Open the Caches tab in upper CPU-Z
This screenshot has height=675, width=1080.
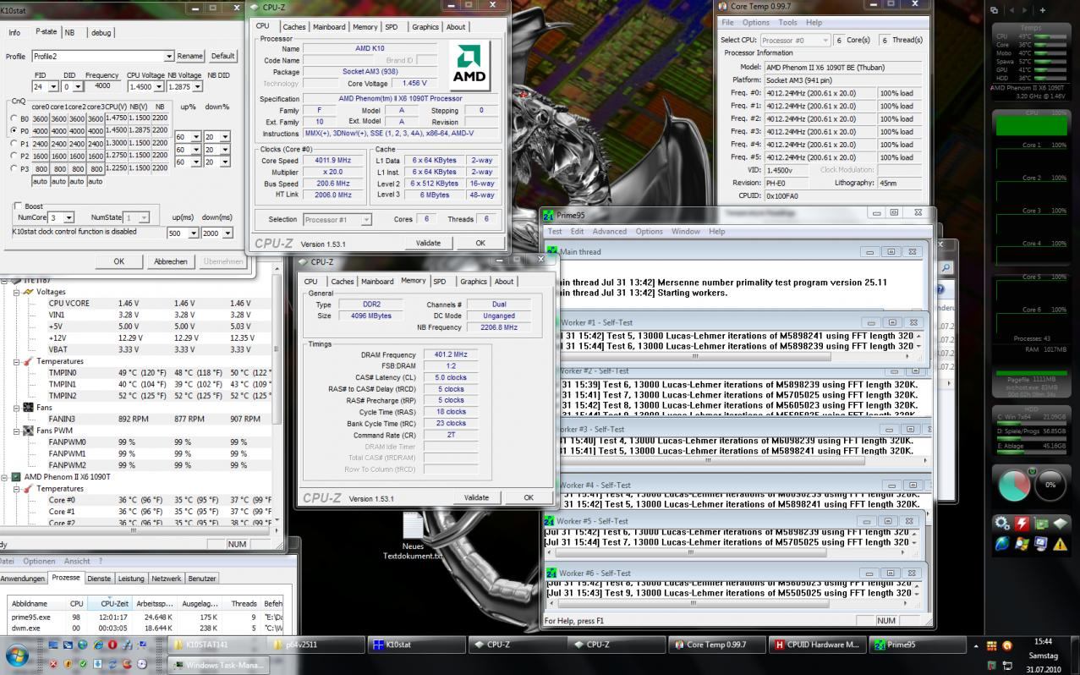tap(293, 26)
